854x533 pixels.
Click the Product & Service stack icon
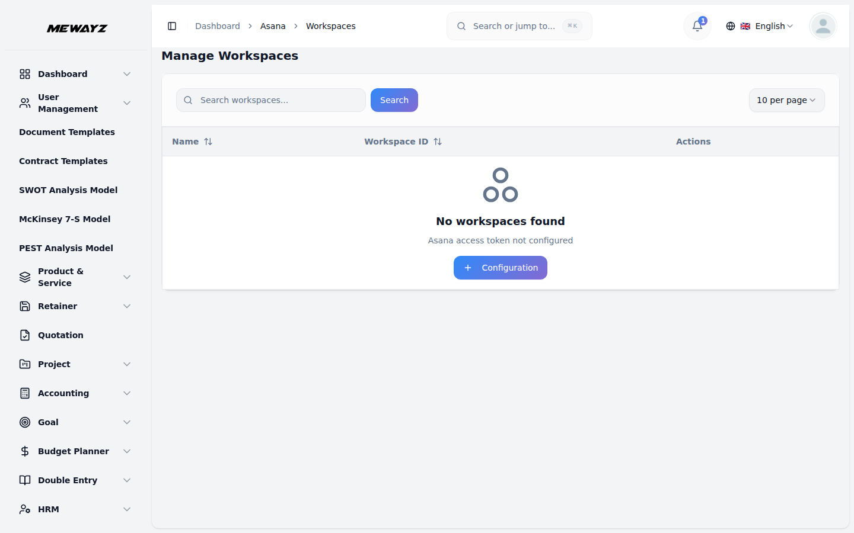pyautogui.click(x=24, y=277)
